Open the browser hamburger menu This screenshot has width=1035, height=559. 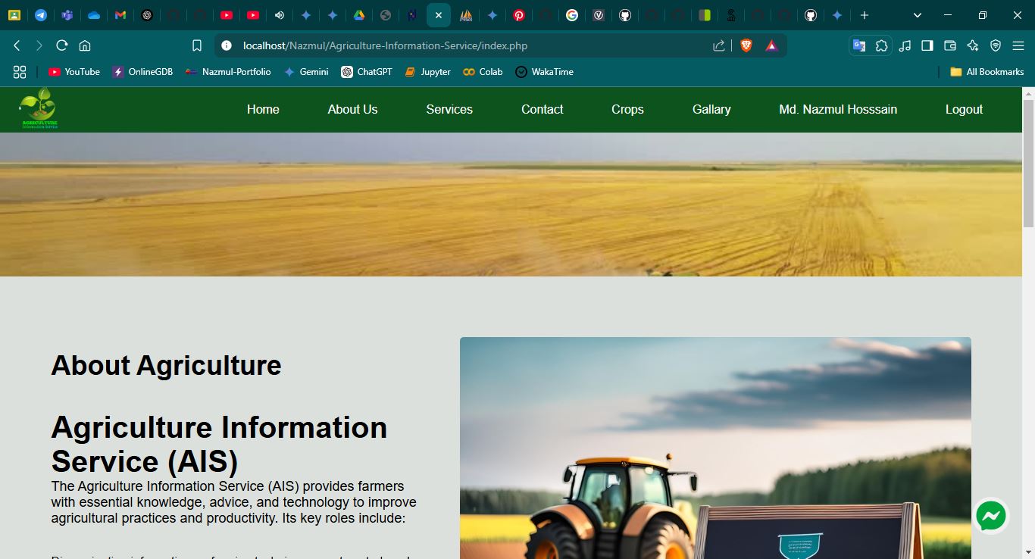tap(1018, 45)
